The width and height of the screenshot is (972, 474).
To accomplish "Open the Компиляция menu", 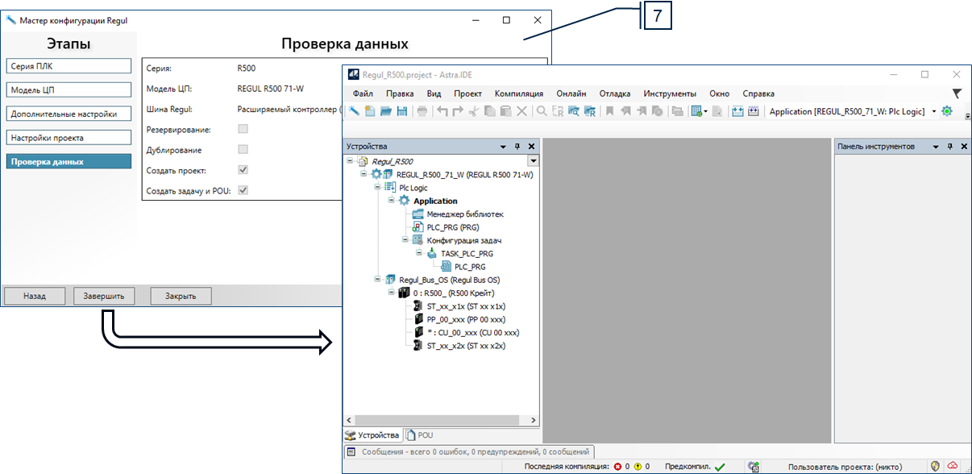I will [518, 94].
